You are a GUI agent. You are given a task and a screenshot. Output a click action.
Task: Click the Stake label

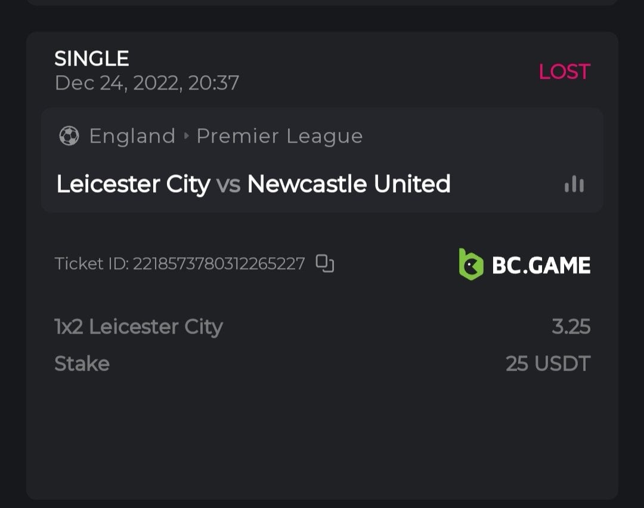(82, 364)
